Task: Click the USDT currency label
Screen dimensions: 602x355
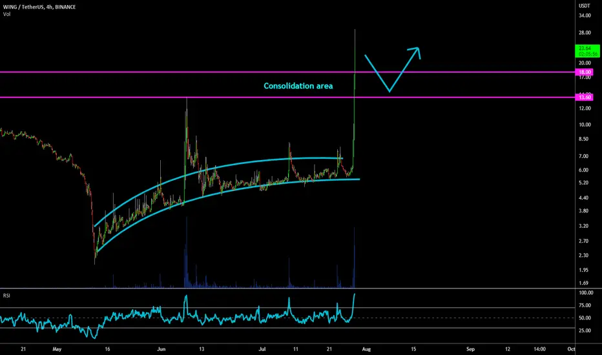Action: (x=585, y=6)
